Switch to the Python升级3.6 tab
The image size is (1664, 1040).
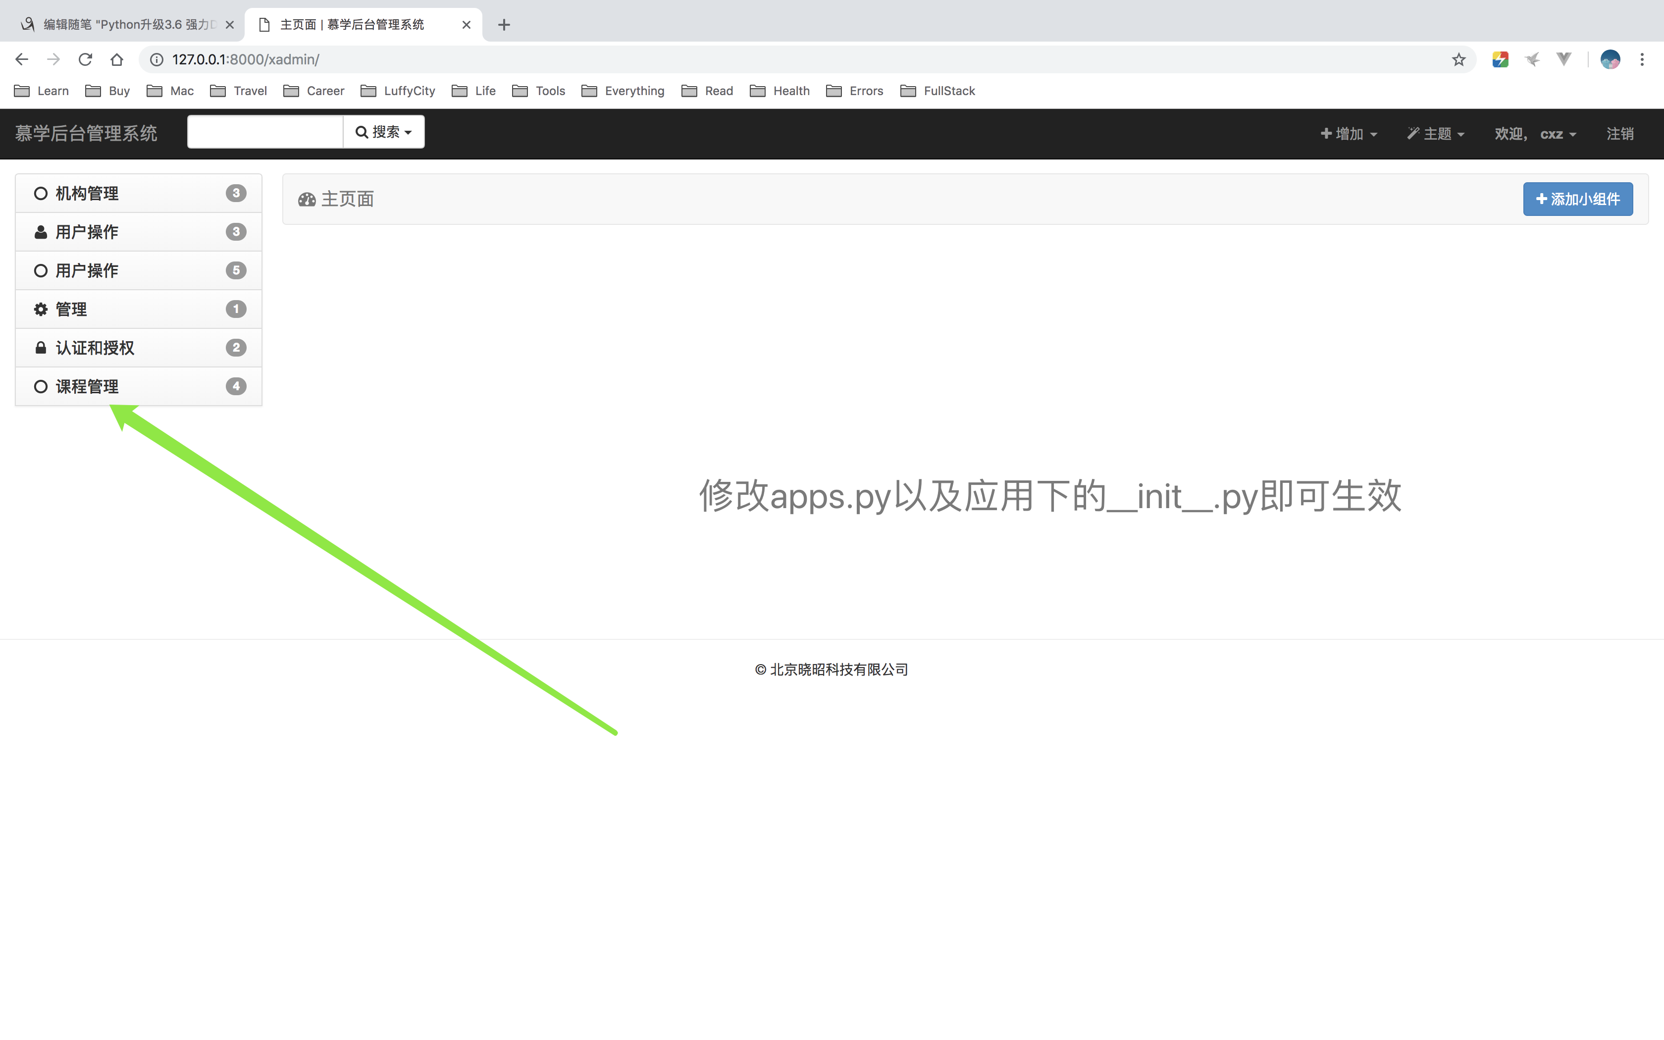127,25
